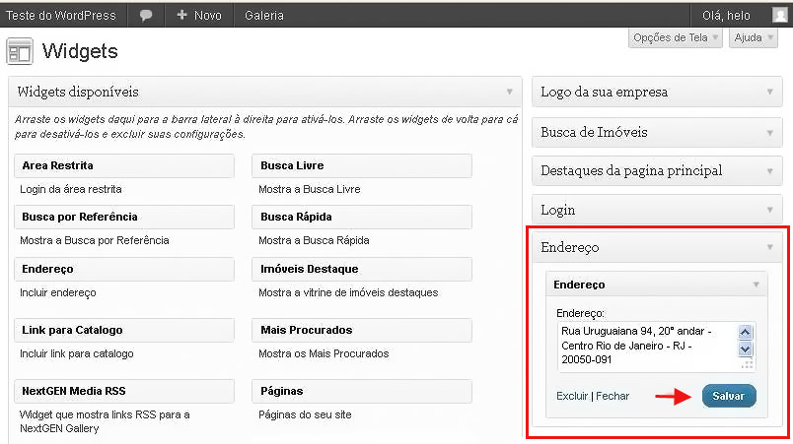Select the Busca por Referência widget
Viewport: 793px width, 444px height.
pos(124,217)
